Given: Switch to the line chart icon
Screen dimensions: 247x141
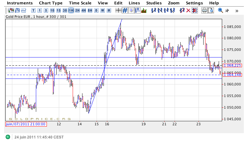Looking at the screenshot, I should click(24, 10).
